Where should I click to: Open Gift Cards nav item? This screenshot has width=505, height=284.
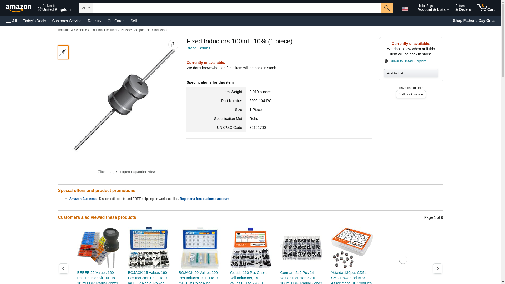pos(116,21)
